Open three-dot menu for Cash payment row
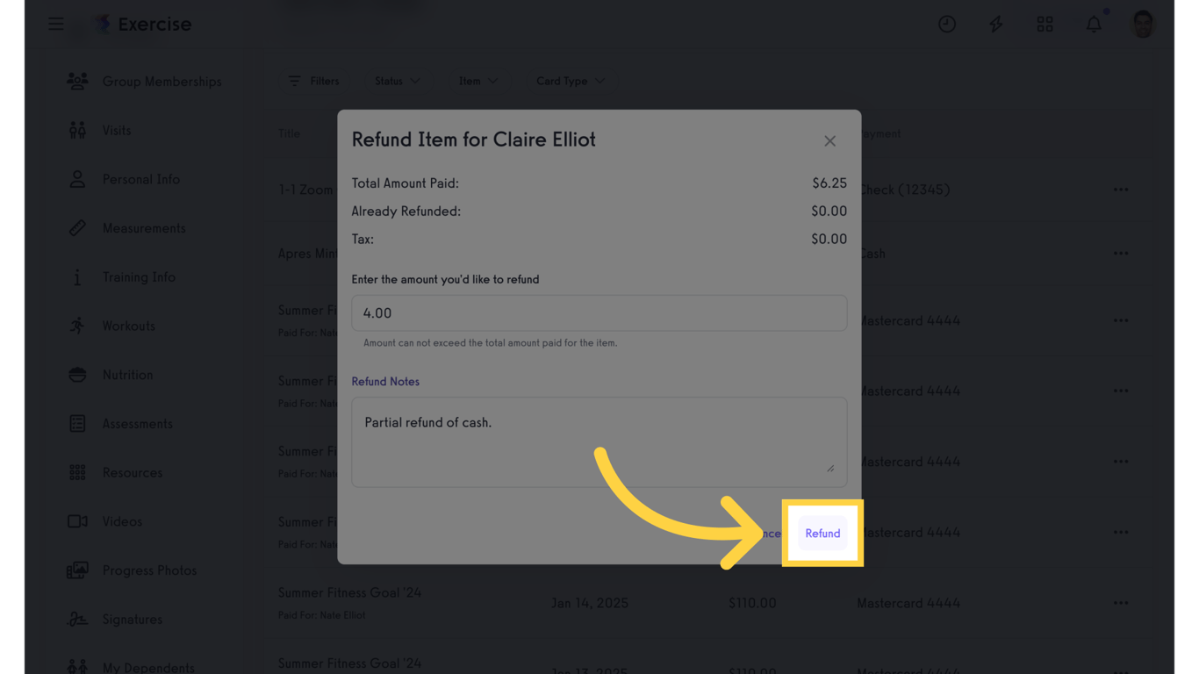1199x674 pixels. [1121, 254]
